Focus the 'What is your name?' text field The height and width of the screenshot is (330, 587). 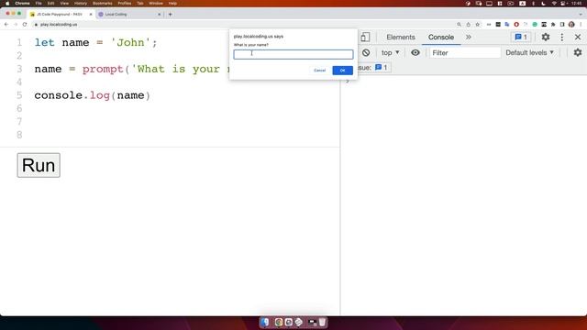click(x=293, y=54)
